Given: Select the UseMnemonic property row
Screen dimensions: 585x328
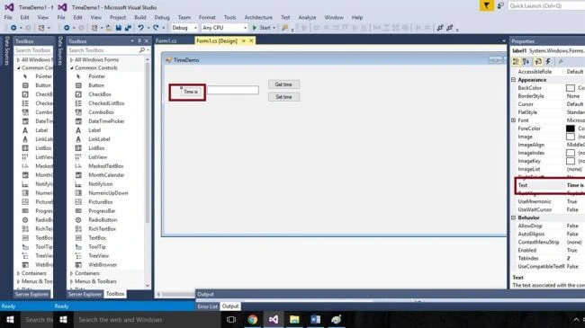Looking at the screenshot, I should [x=548, y=201].
